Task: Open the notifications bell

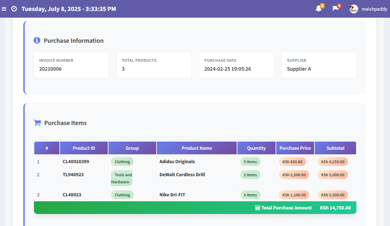Action: 318,9
